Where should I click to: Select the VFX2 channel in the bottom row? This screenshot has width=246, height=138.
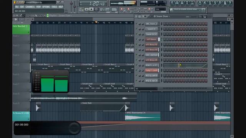point(151,81)
